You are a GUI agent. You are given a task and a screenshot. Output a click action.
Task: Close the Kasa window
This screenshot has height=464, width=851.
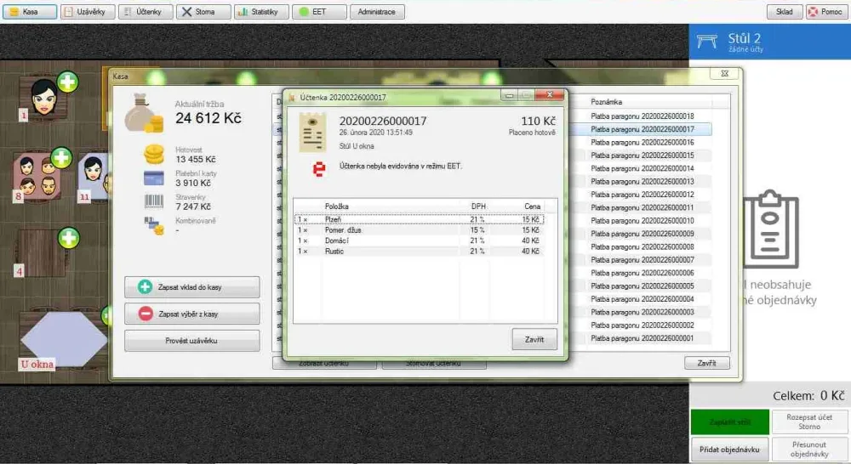(x=724, y=73)
